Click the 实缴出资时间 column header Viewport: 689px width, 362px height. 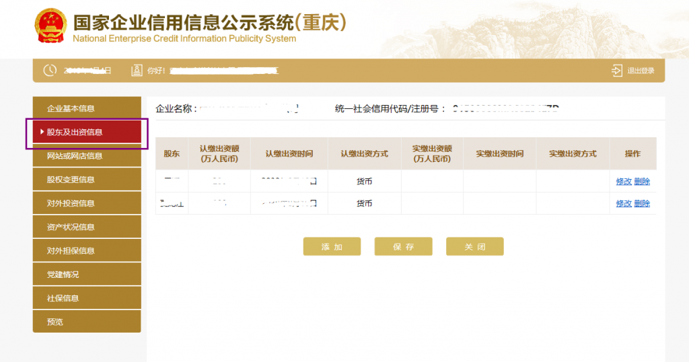tap(500, 153)
